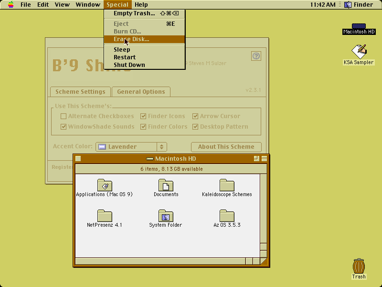Choose Shut Down from the Special menu

coord(145,65)
